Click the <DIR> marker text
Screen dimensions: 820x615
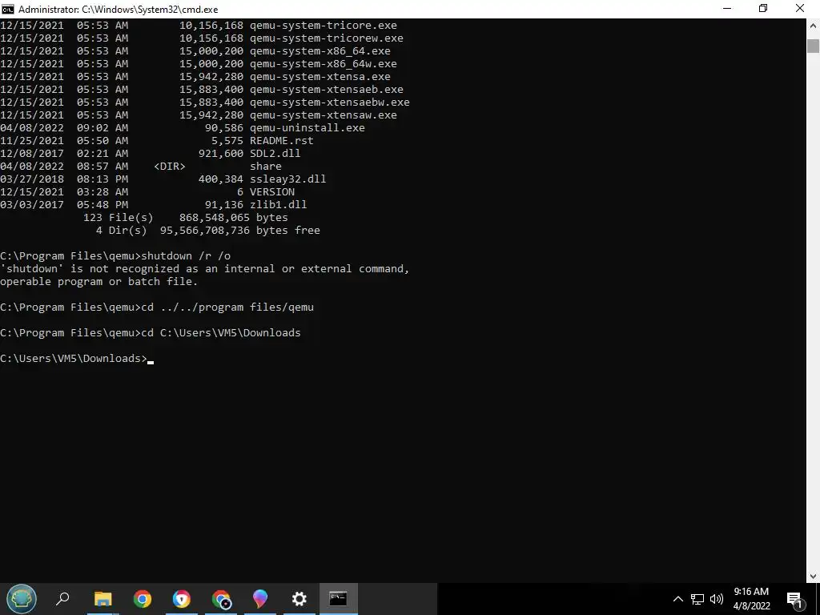(170, 167)
